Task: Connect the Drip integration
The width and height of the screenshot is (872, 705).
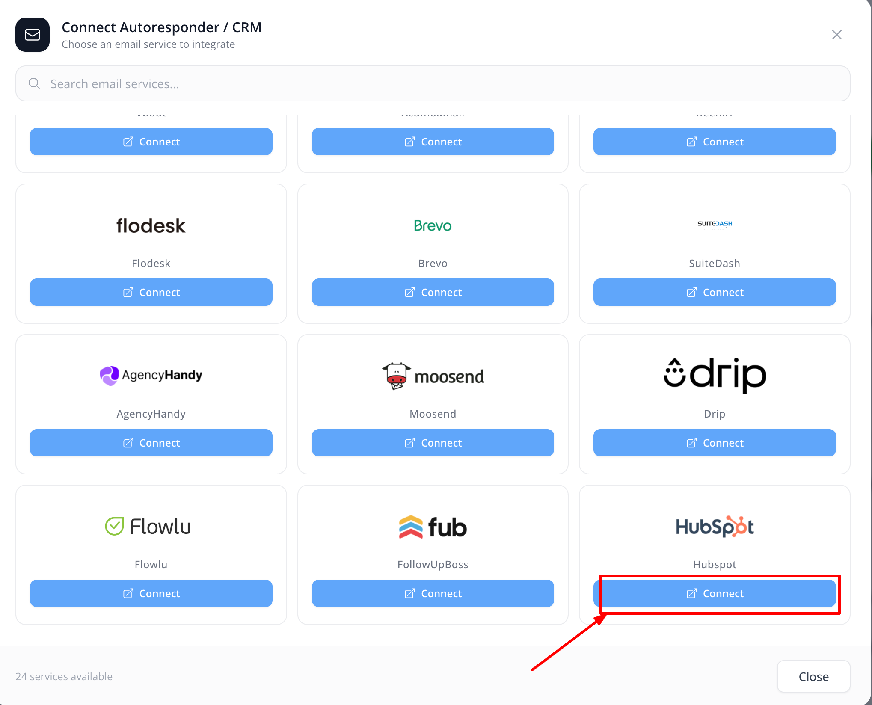Action: (x=714, y=443)
